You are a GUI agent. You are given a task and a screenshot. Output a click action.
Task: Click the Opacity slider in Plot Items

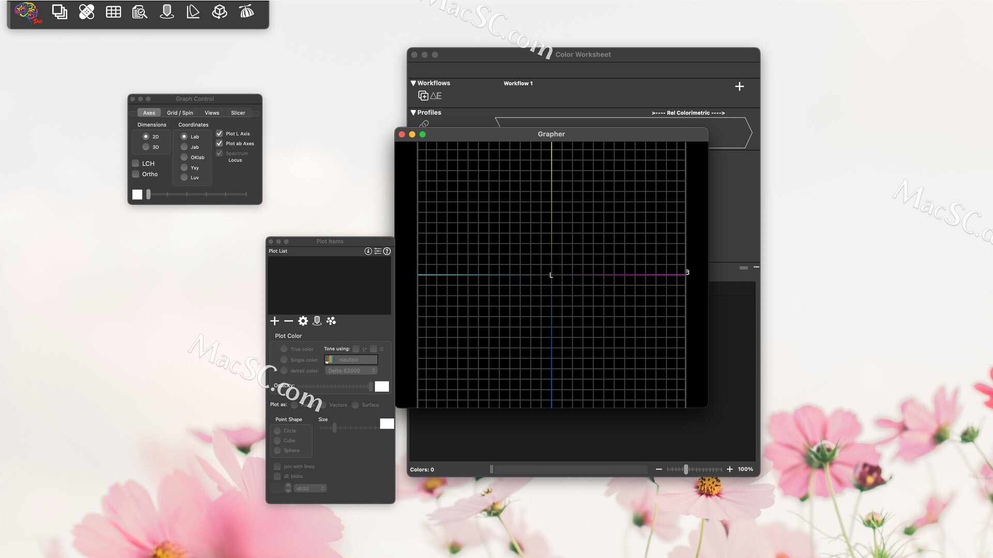click(x=335, y=386)
